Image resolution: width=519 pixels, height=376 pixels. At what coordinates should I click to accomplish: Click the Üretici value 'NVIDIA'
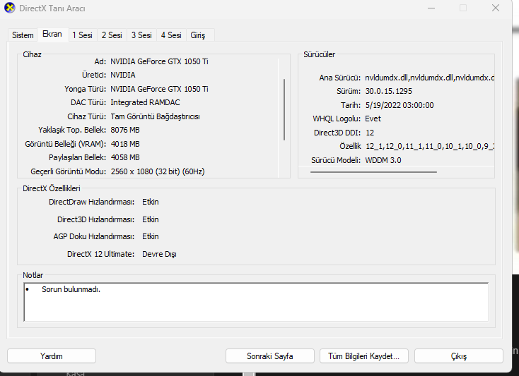[123, 75]
